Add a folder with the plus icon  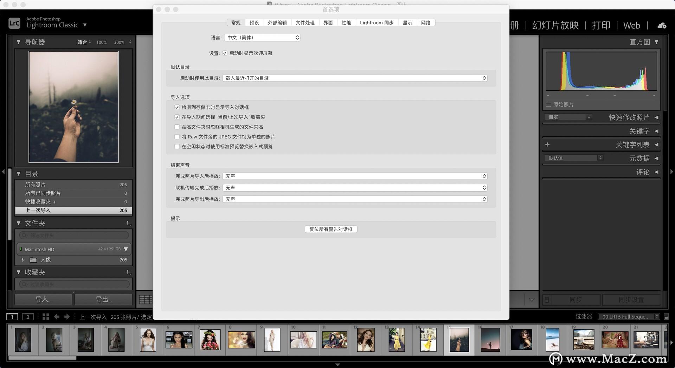(128, 223)
